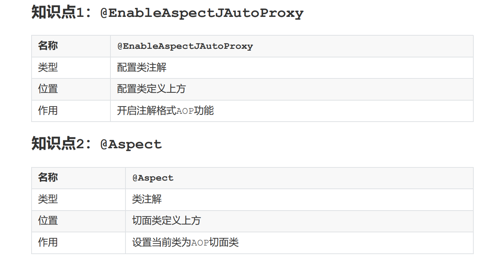Select the '类注解' cell in second table
Viewport: 491px width, 262px height.
[147, 199]
